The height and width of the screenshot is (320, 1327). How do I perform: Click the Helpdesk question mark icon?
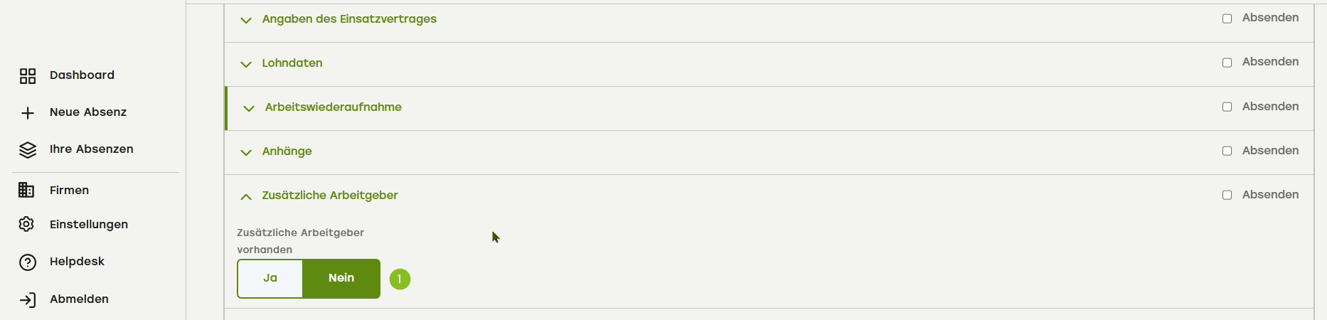28,262
